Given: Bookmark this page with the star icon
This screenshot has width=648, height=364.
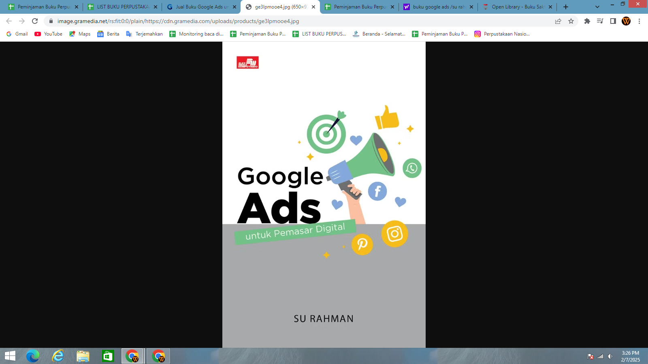Looking at the screenshot, I should pos(571,21).
